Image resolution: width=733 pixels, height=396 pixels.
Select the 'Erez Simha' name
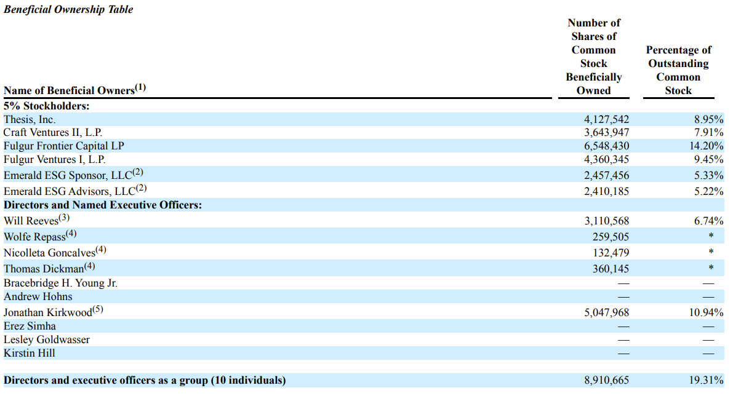(30, 326)
